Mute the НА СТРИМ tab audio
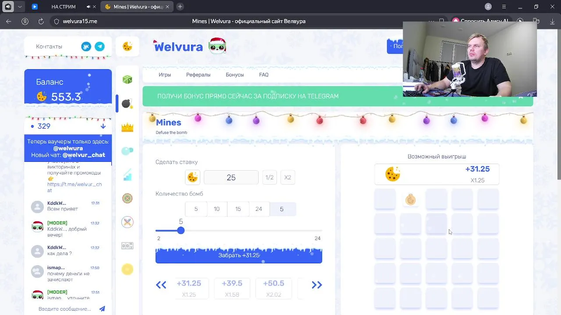 (89, 7)
